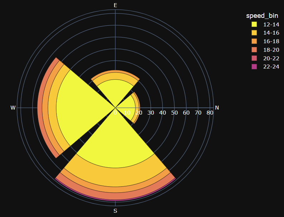
Task: Click the radial axis tick label 40
Action: coord(162,113)
